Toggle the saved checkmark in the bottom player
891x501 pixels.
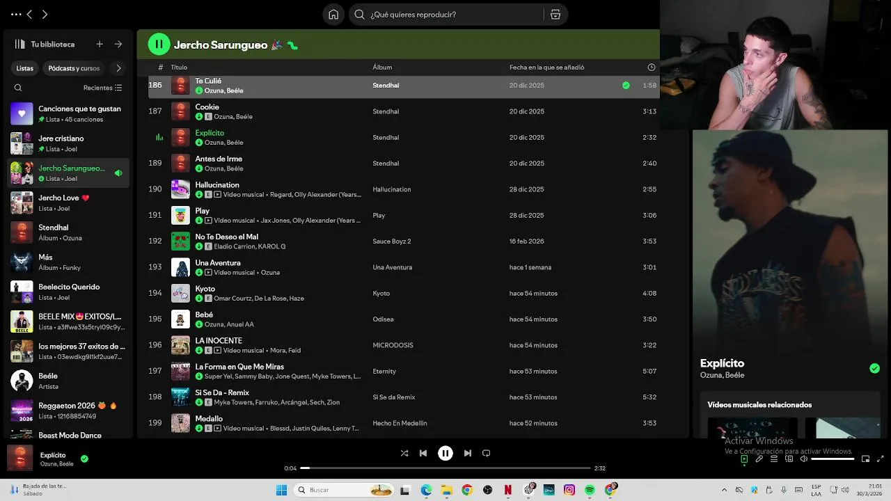pos(84,459)
